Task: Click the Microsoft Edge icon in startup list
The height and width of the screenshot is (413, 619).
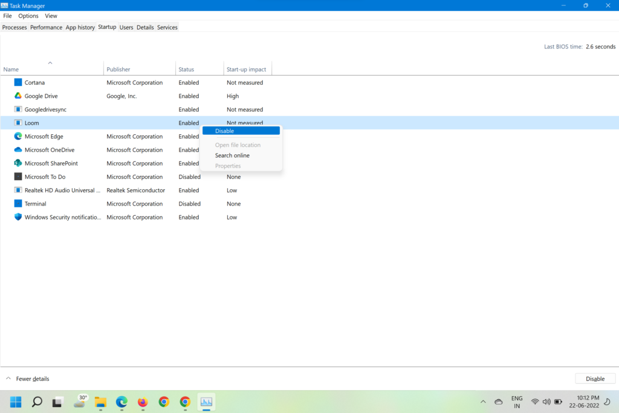Action: click(x=18, y=137)
